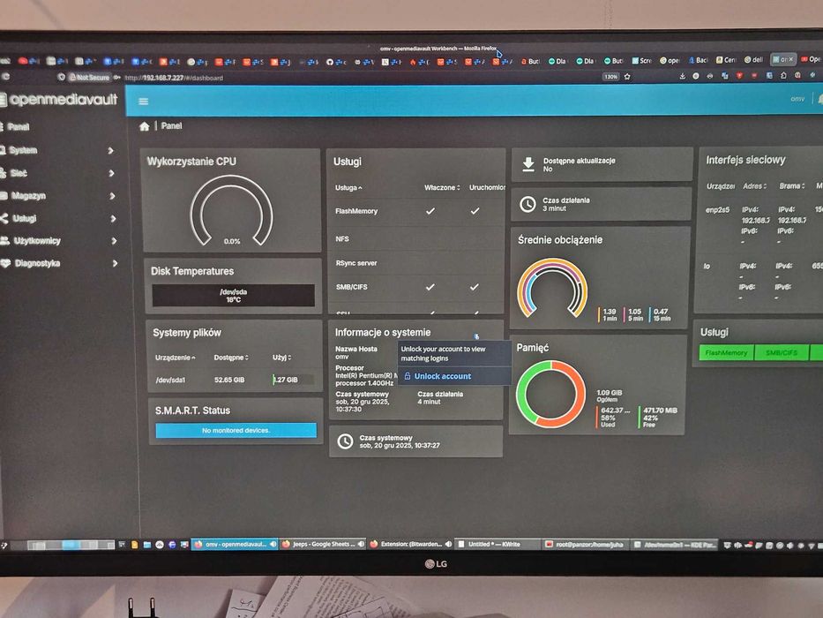Click the clock icon beside Czas działania 3 minut
This screenshot has height=618, width=823.
[x=527, y=204]
